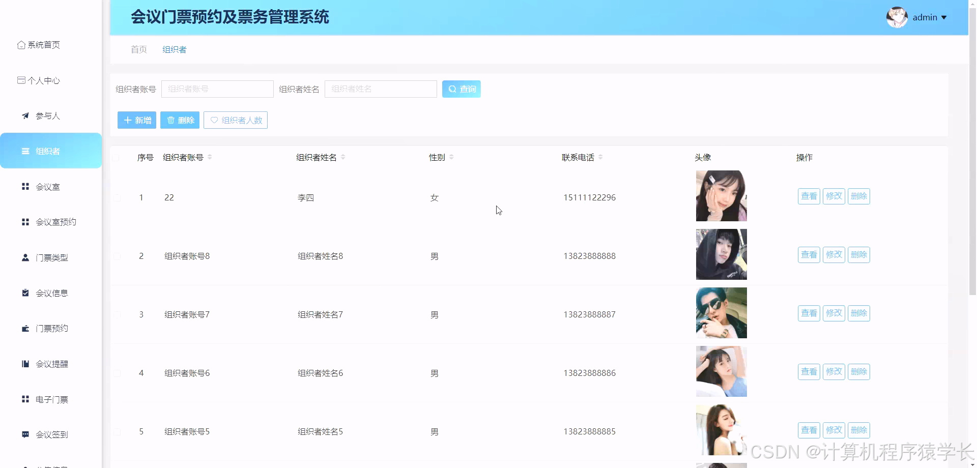Open 门票类型 via its person icon
Image resolution: width=977 pixels, height=468 pixels.
[x=25, y=257]
